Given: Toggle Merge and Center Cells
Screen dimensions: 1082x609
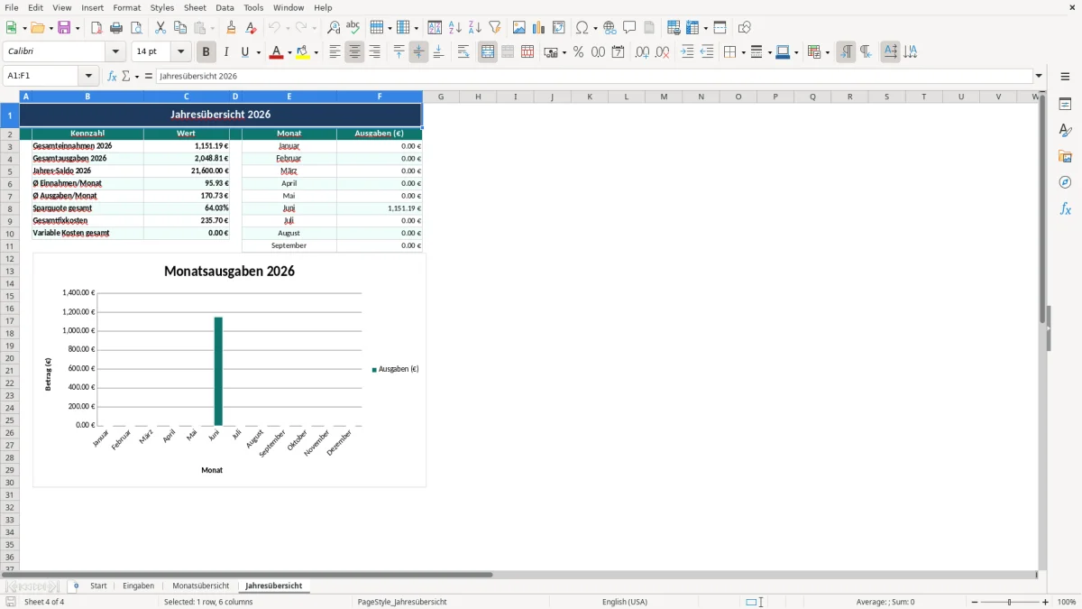Looking at the screenshot, I should pyautogui.click(x=488, y=52).
